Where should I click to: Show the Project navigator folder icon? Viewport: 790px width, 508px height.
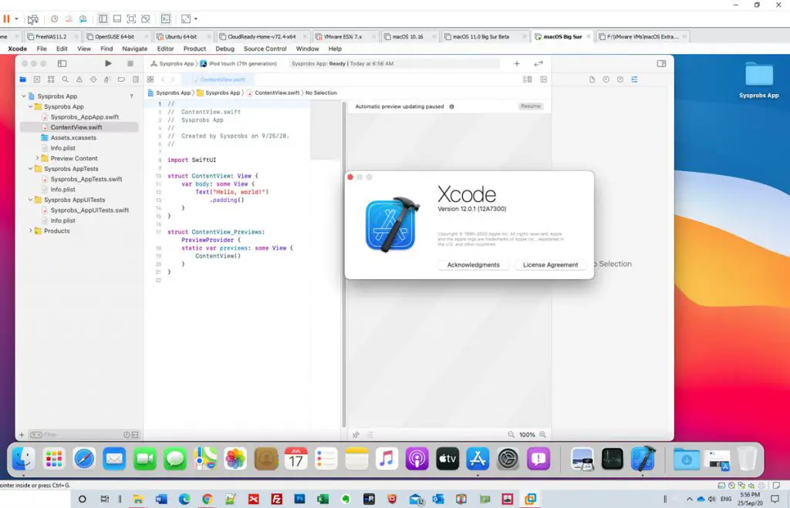pos(22,79)
